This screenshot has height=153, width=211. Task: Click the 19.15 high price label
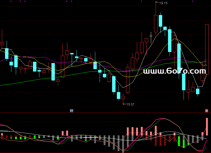[163, 3]
